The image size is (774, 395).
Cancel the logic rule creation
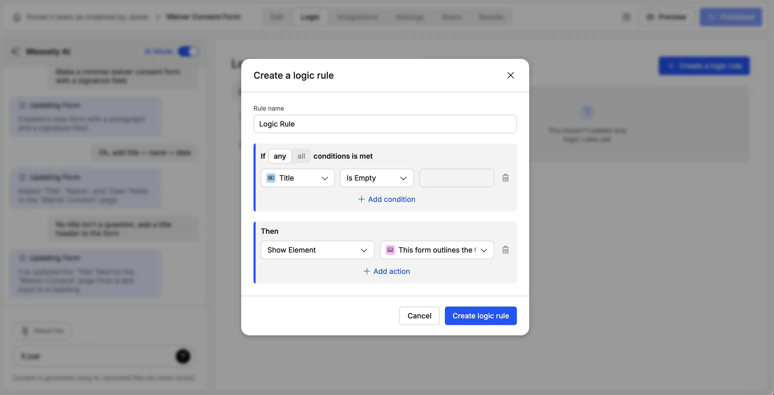(419, 316)
